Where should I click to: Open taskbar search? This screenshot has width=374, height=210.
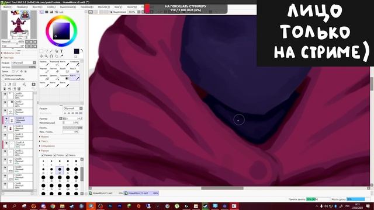click(x=14, y=206)
